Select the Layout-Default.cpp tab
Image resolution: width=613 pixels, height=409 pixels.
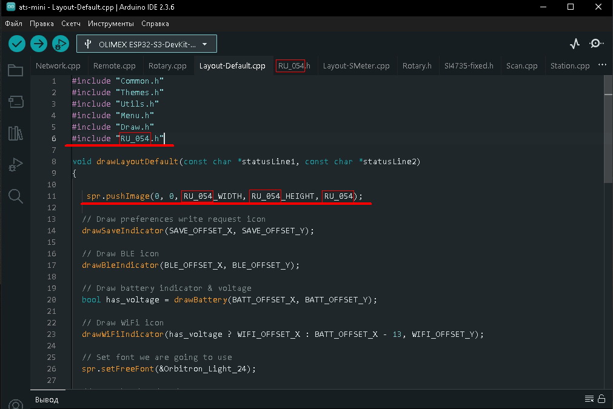pos(232,65)
